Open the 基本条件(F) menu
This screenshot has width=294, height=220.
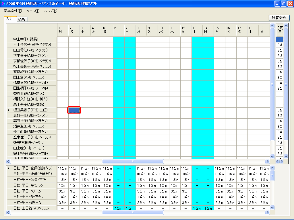click(13, 11)
